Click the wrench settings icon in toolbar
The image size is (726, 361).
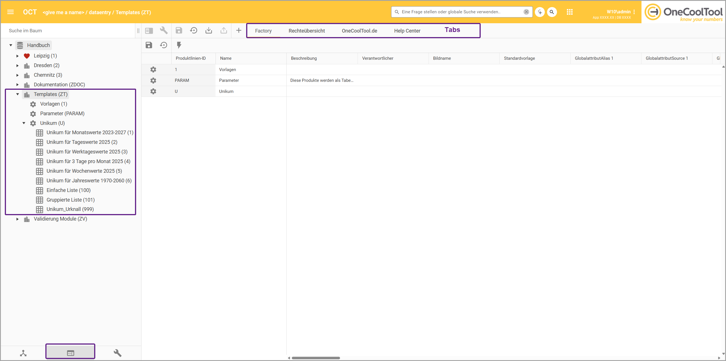(x=164, y=30)
